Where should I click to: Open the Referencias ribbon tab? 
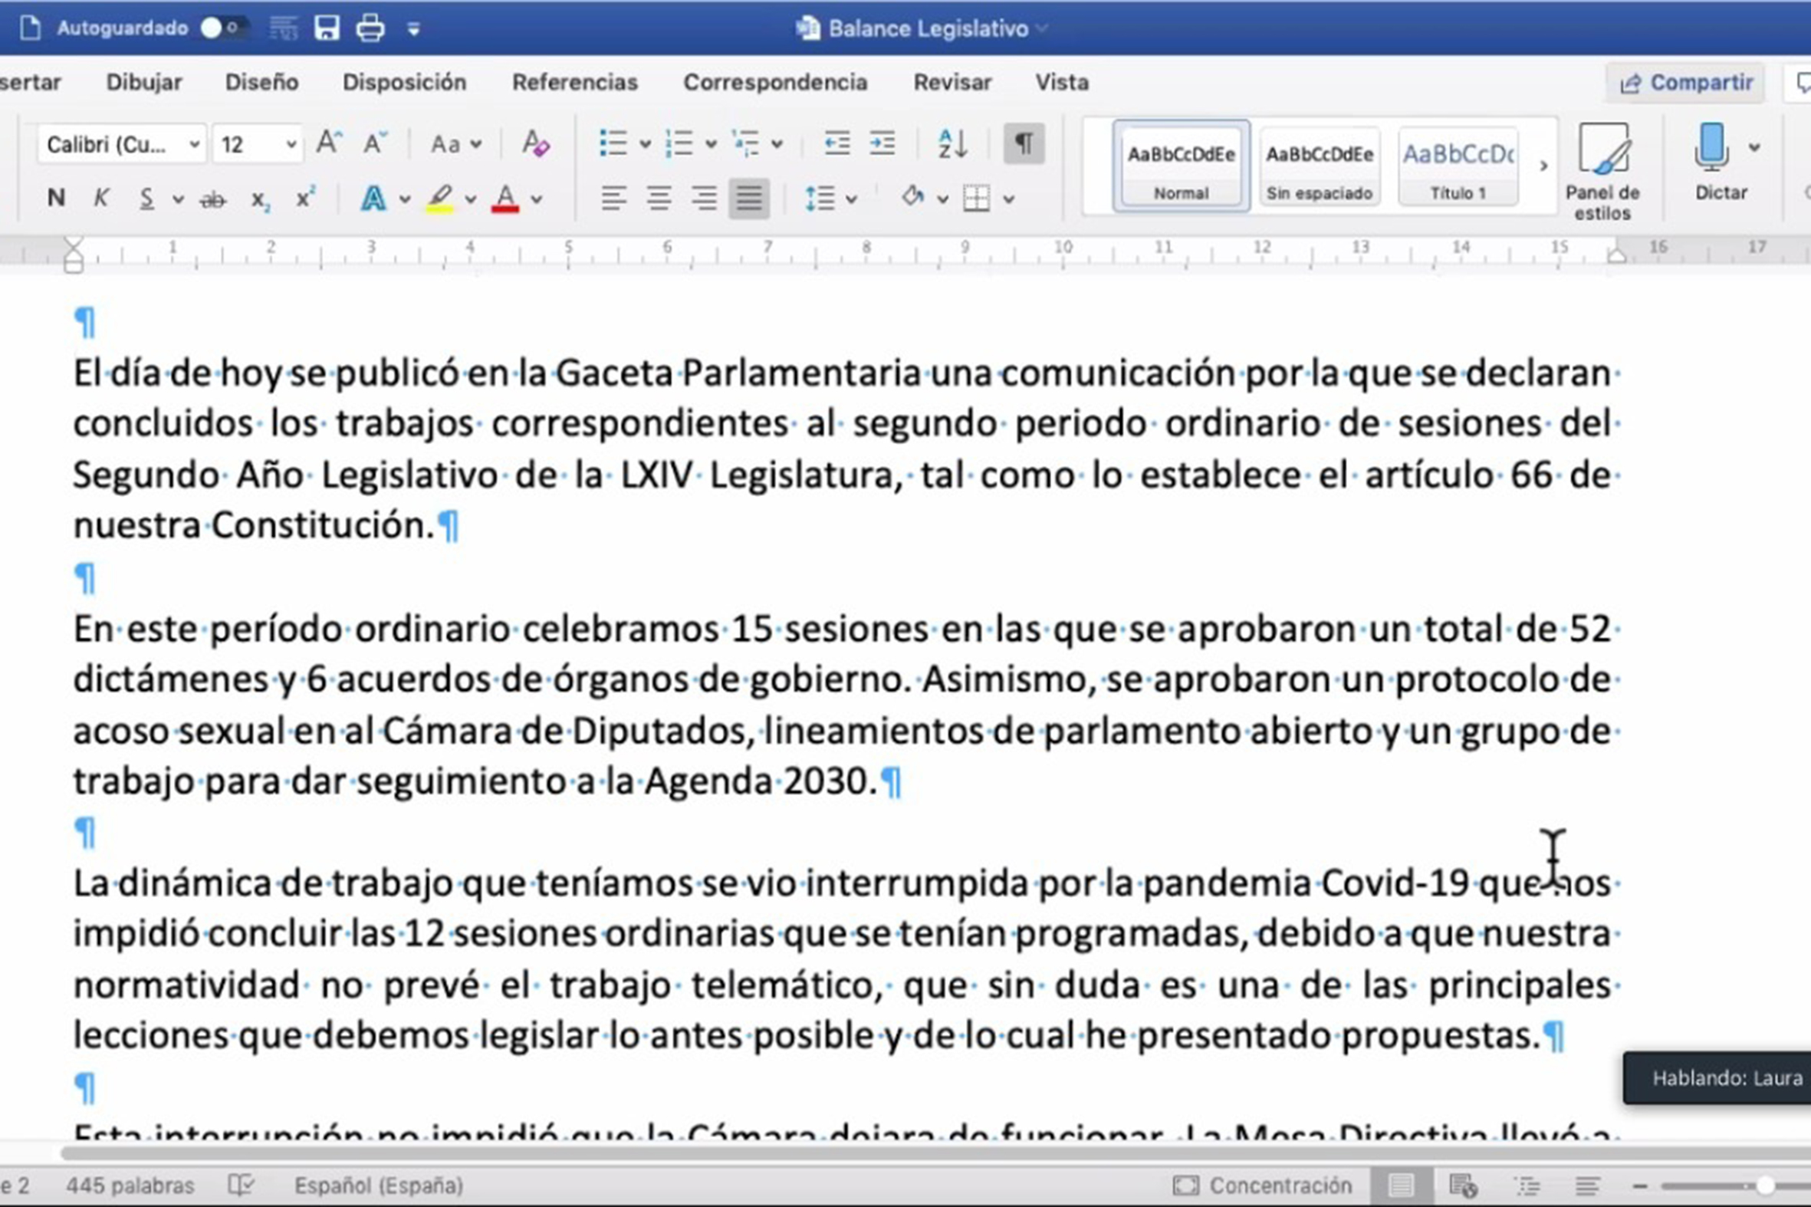(575, 82)
